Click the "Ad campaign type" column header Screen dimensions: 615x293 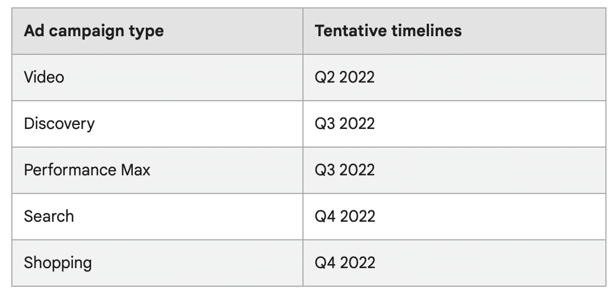94,31
